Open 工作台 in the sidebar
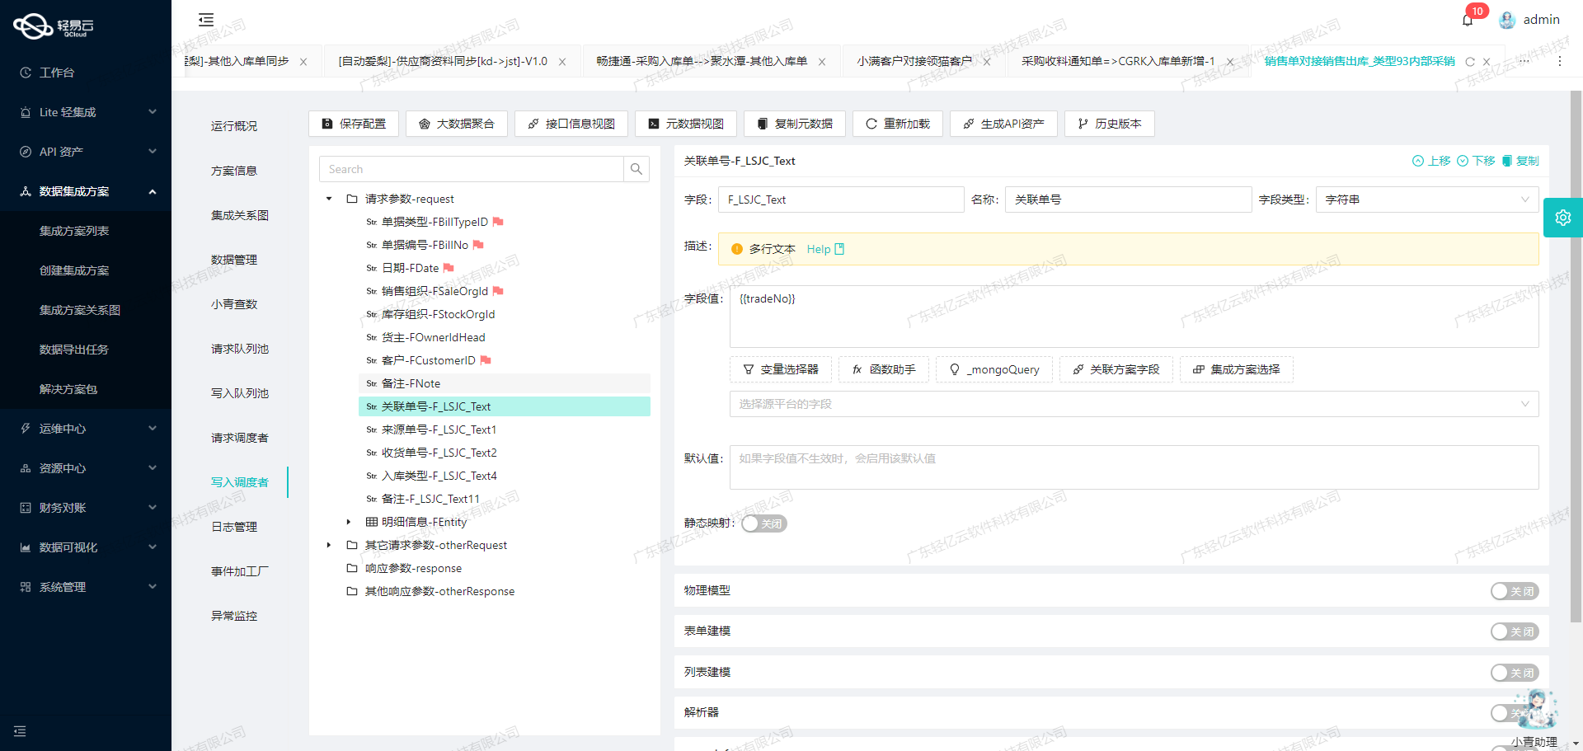Image resolution: width=1583 pixels, height=751 pixels. pos(86,73)
